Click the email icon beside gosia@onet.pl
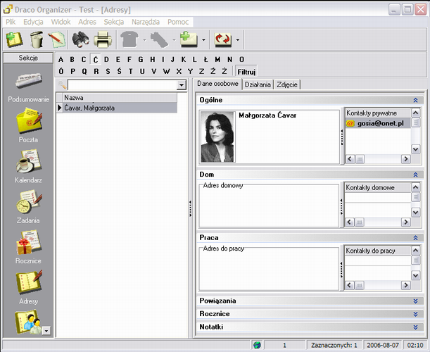The width and height of the screenshot is (430, 352). tap(350, 123)
